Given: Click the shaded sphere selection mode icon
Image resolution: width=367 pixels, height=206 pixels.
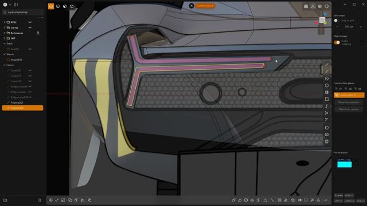Looking at the screenshot, I should [x=65, y=6].
